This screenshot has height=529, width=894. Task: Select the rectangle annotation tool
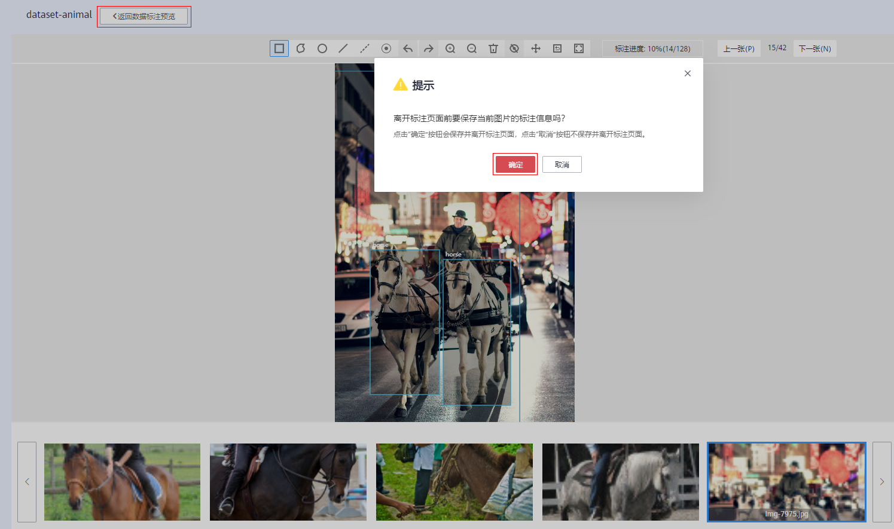[x=279, y=48]
